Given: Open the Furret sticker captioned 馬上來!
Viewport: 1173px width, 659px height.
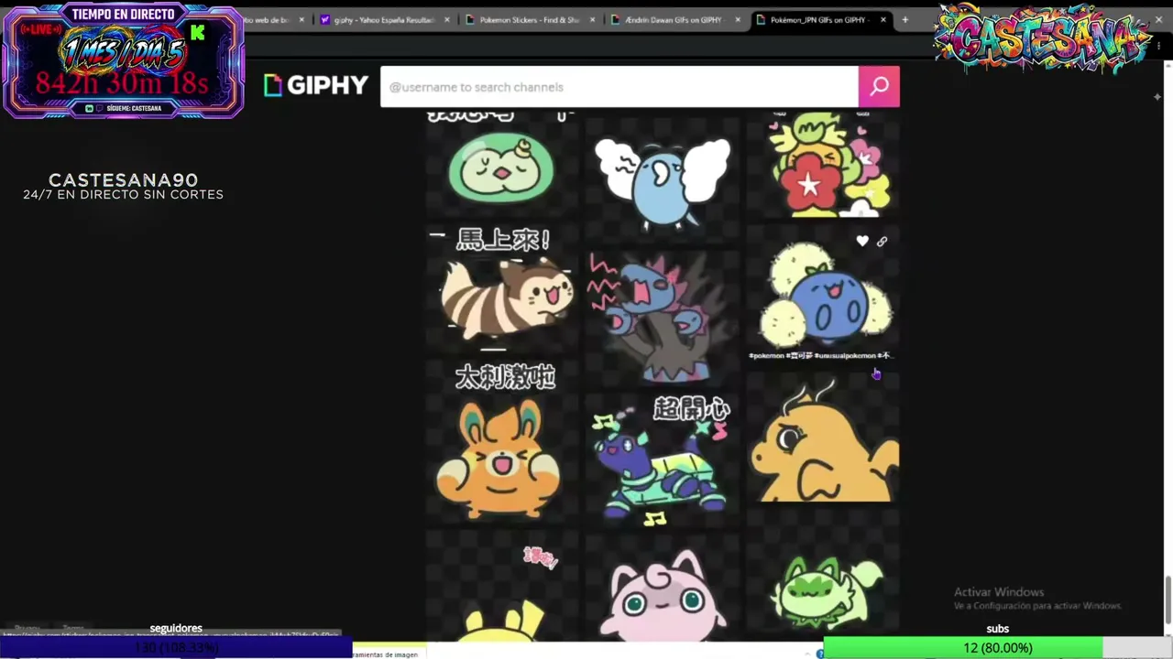Looking at the screenshot, I should click(501, 288).
